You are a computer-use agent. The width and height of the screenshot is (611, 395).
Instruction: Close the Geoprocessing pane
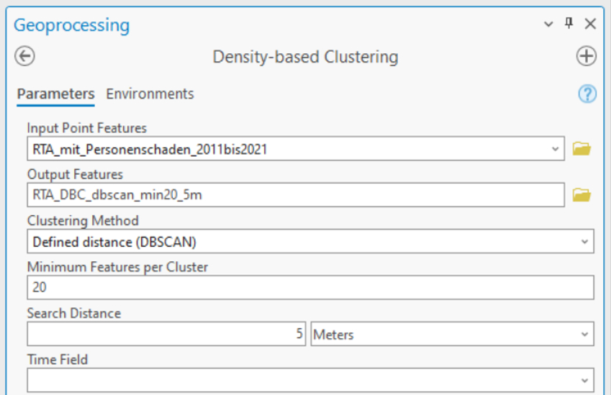(590, 24)
